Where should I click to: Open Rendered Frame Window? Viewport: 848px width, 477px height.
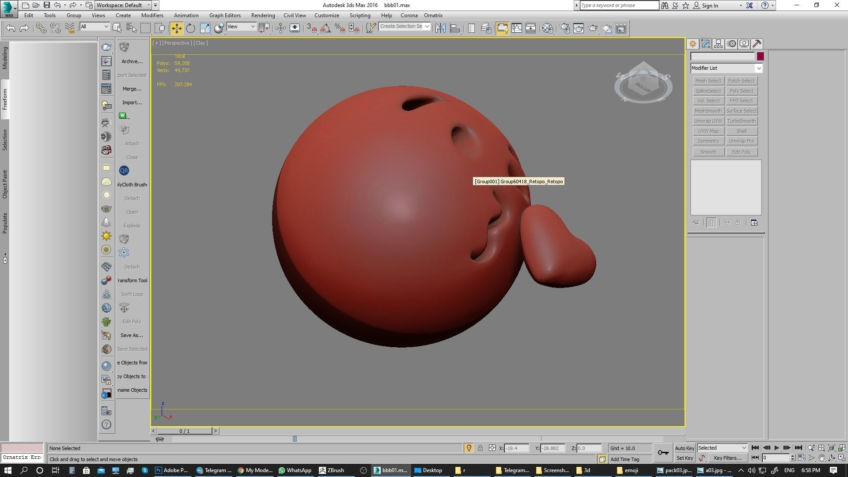(579, 28)
